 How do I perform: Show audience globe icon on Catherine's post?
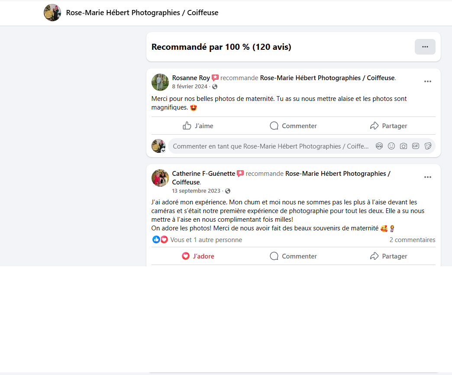[x=228, y=191]
